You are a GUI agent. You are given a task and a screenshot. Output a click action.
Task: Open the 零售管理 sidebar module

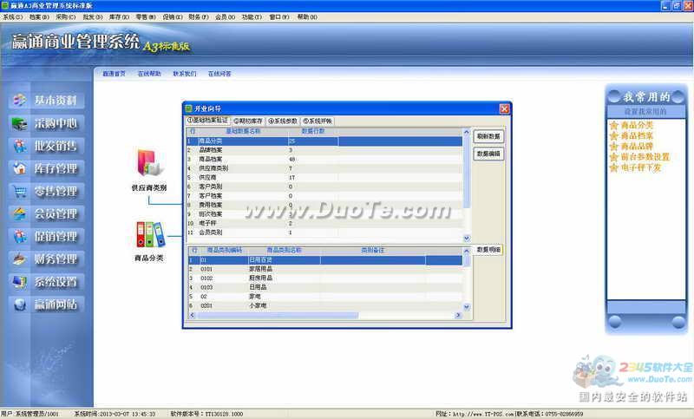point(47,191)
